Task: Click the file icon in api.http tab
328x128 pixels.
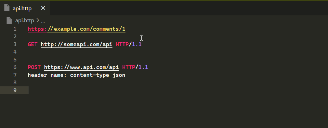Action: (x=7, y=8)
